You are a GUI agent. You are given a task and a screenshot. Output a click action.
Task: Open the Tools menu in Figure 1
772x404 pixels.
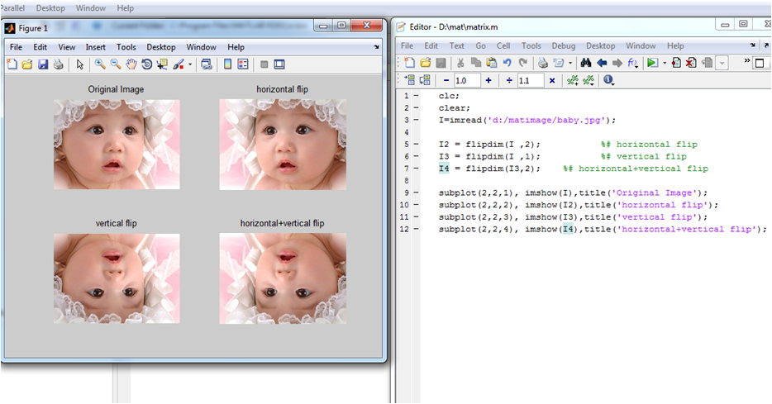tap(126, 47)
